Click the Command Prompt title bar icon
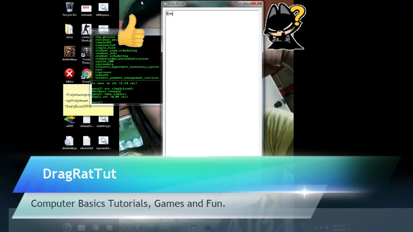The image size is (413, 232). click(x=94, y=32)
